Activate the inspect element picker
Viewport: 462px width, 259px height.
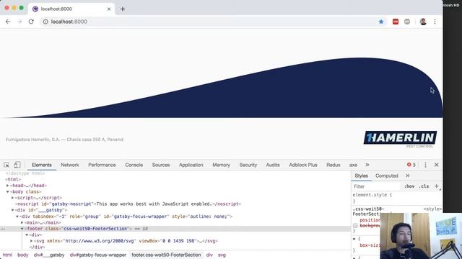[6, 165]
